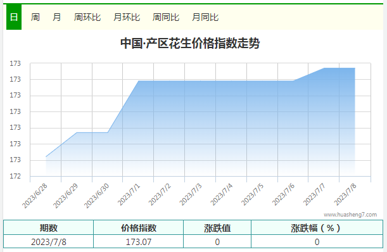Screen dimensions: 387x252
Task: Click the 涨跌幅（%） column header
Action: pos(317,228)
